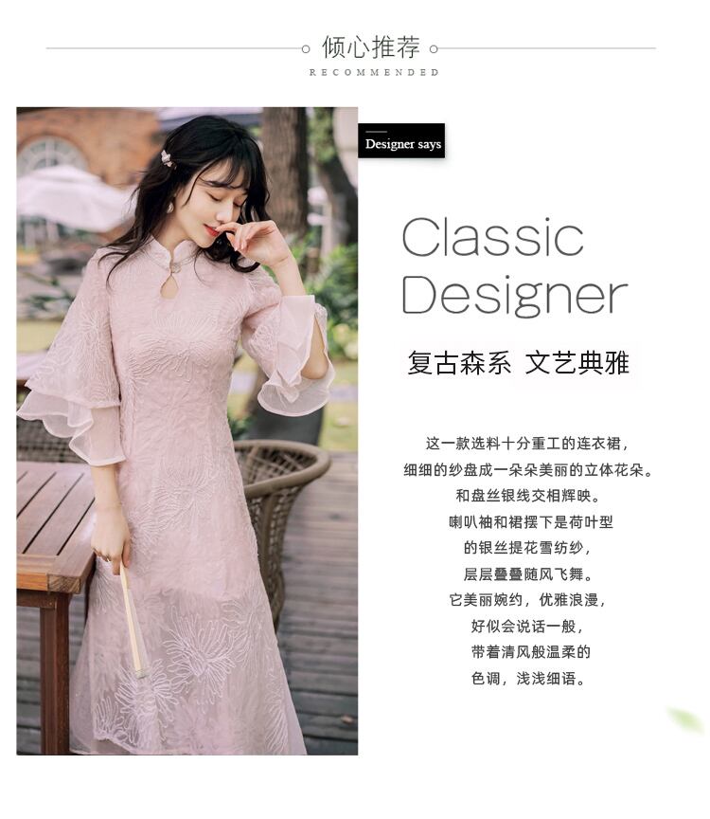
Task: Click the line 和盘丝银线交相辉映
Action: click(527, 496)
